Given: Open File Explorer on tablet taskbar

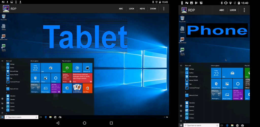Looking at the screenshot, I should pyautogui.click(x=51, y=117).
